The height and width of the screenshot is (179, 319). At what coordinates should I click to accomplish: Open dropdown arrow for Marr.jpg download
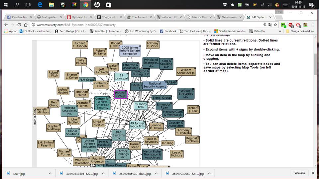coord(50,173)
